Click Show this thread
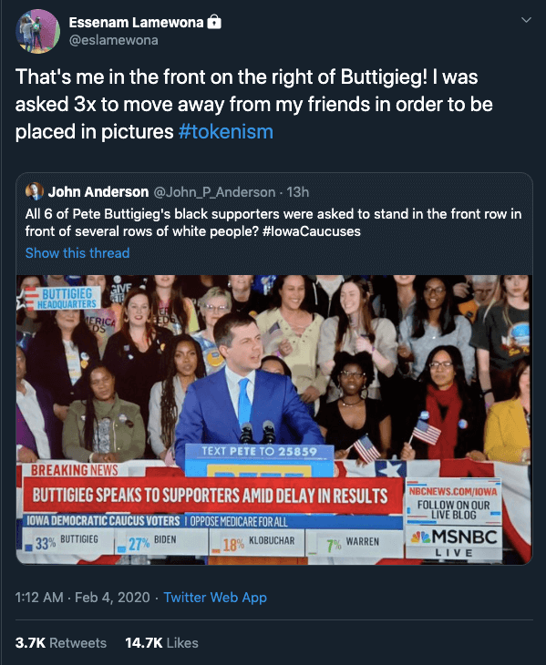The height and width of the screenshot is (665, 546). coord(77,253)
